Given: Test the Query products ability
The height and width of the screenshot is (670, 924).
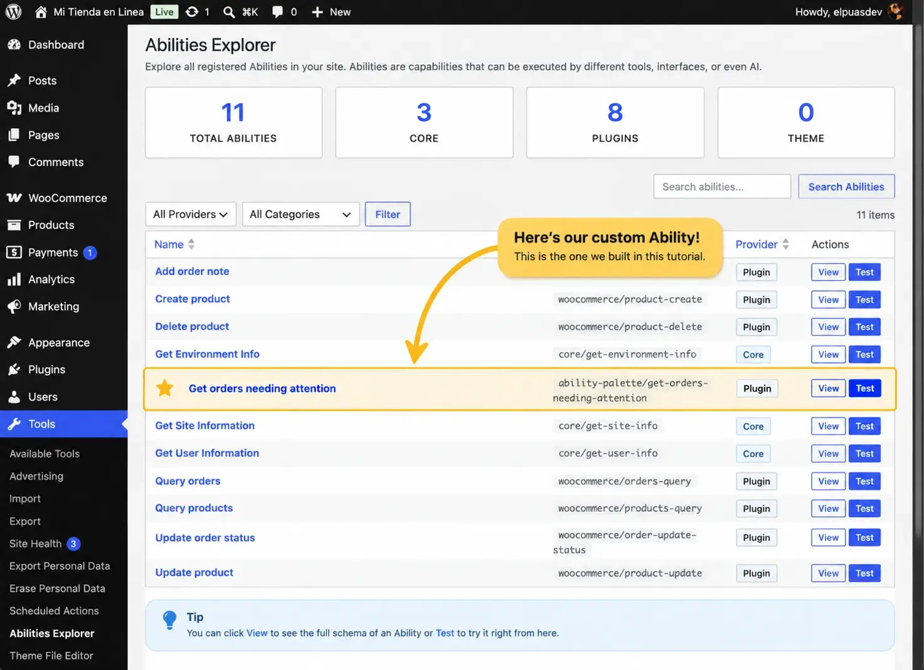Looking at the screenshot, I should tap(864, 509).
